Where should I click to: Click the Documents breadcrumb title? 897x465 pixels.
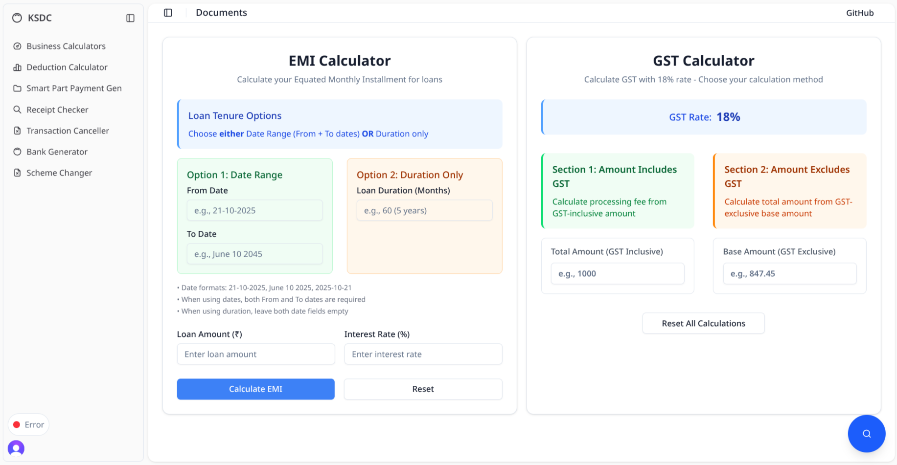[221, 13]
